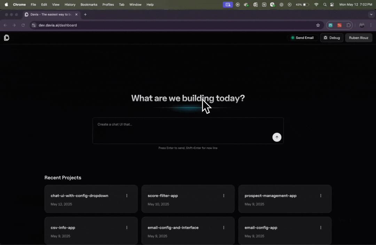Open options menu for email-config-app

pos(321,228)
